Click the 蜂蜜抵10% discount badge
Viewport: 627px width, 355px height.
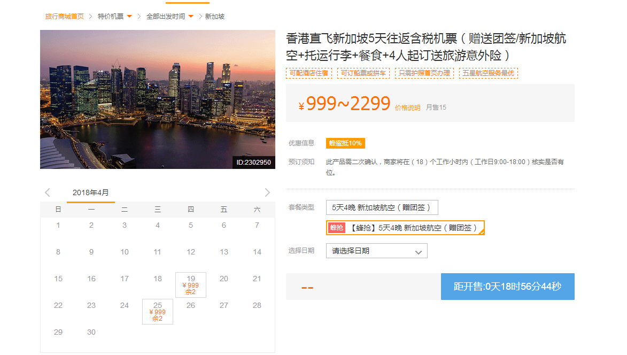point(345,143)
